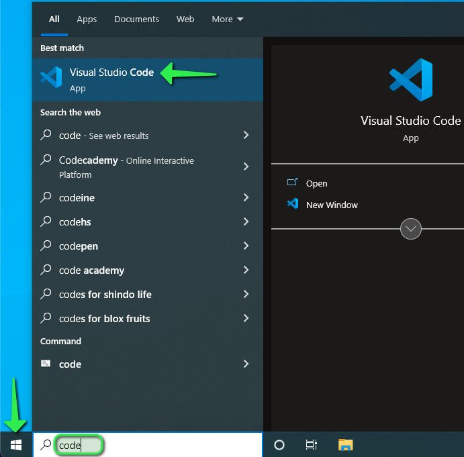Expand the More filter dropdown
Viewport: 464px width, 457px height.
228,19
